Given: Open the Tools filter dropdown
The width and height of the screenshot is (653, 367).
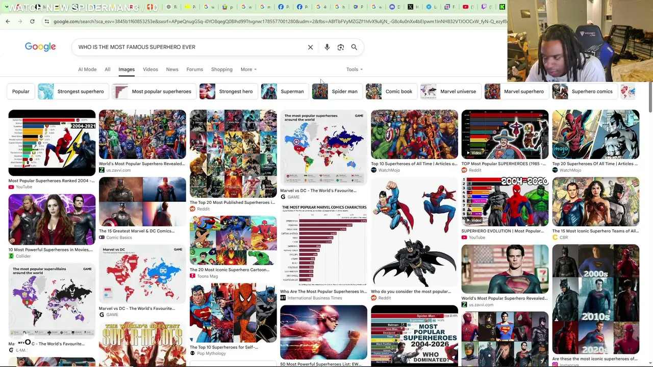Looking at the screenshot, I should pyautogui.click(x=355, y=69).
